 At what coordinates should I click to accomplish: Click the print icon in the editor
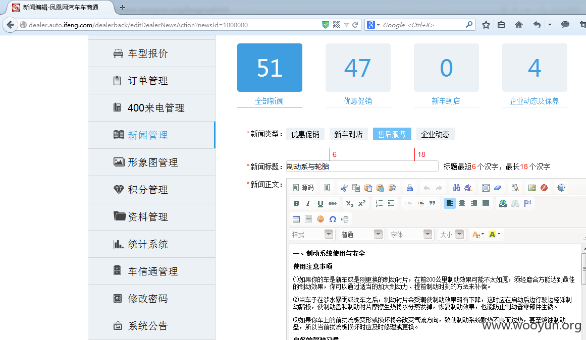coord(410,188)
